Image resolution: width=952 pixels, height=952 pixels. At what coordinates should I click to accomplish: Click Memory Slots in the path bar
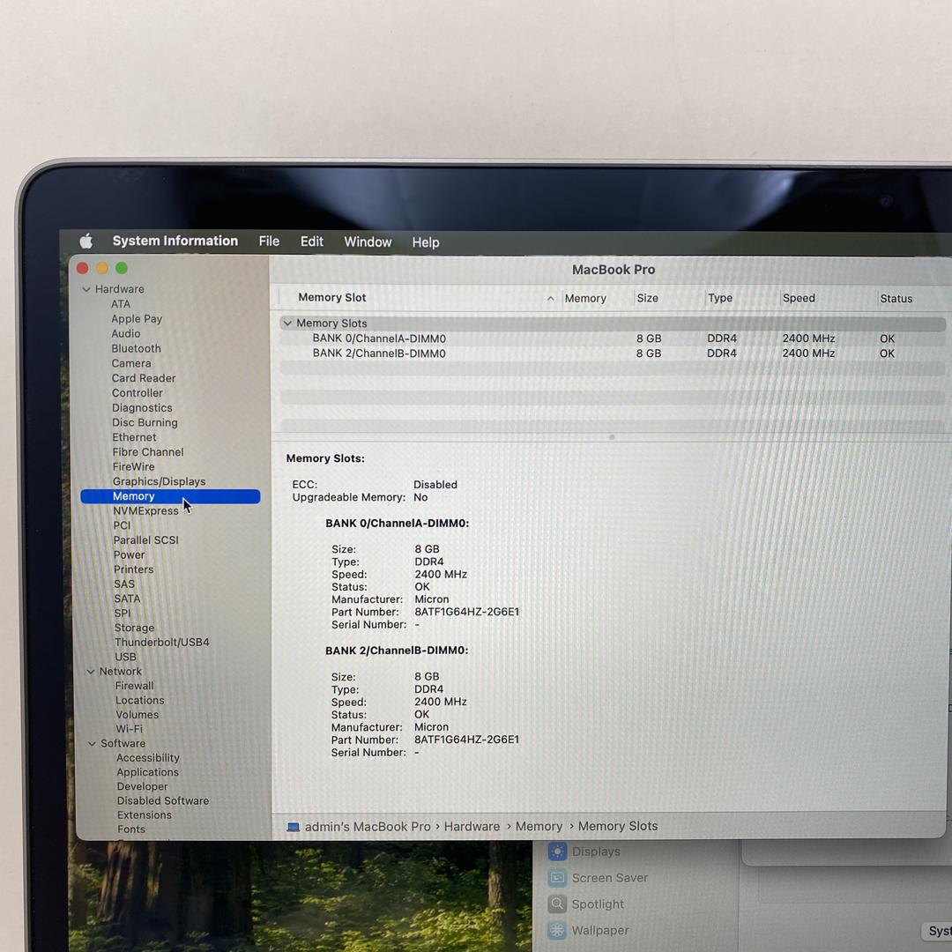pos(618,826)
